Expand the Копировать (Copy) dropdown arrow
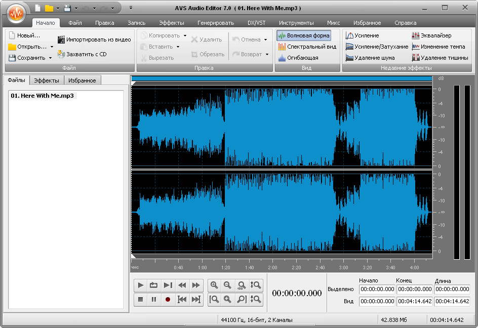 (185, 35)
